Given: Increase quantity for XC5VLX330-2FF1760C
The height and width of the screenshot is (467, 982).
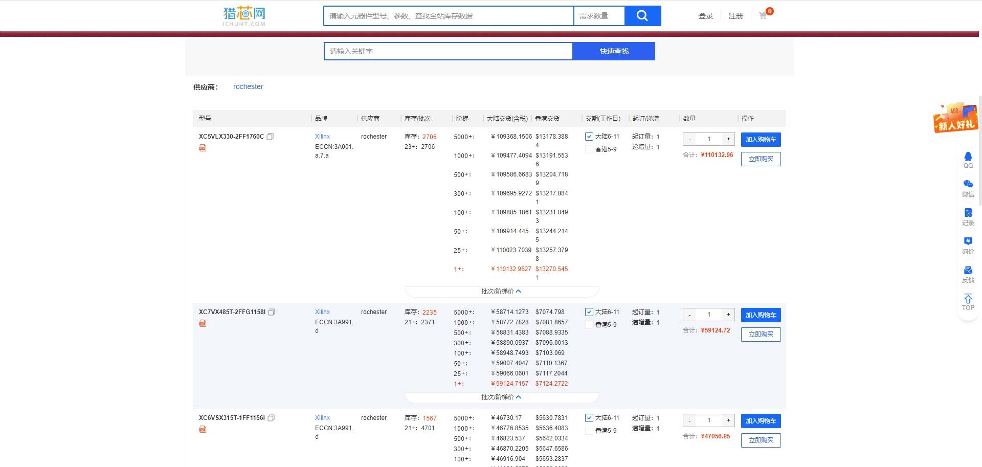Looking at the screenshot, I should click(728, 139).
